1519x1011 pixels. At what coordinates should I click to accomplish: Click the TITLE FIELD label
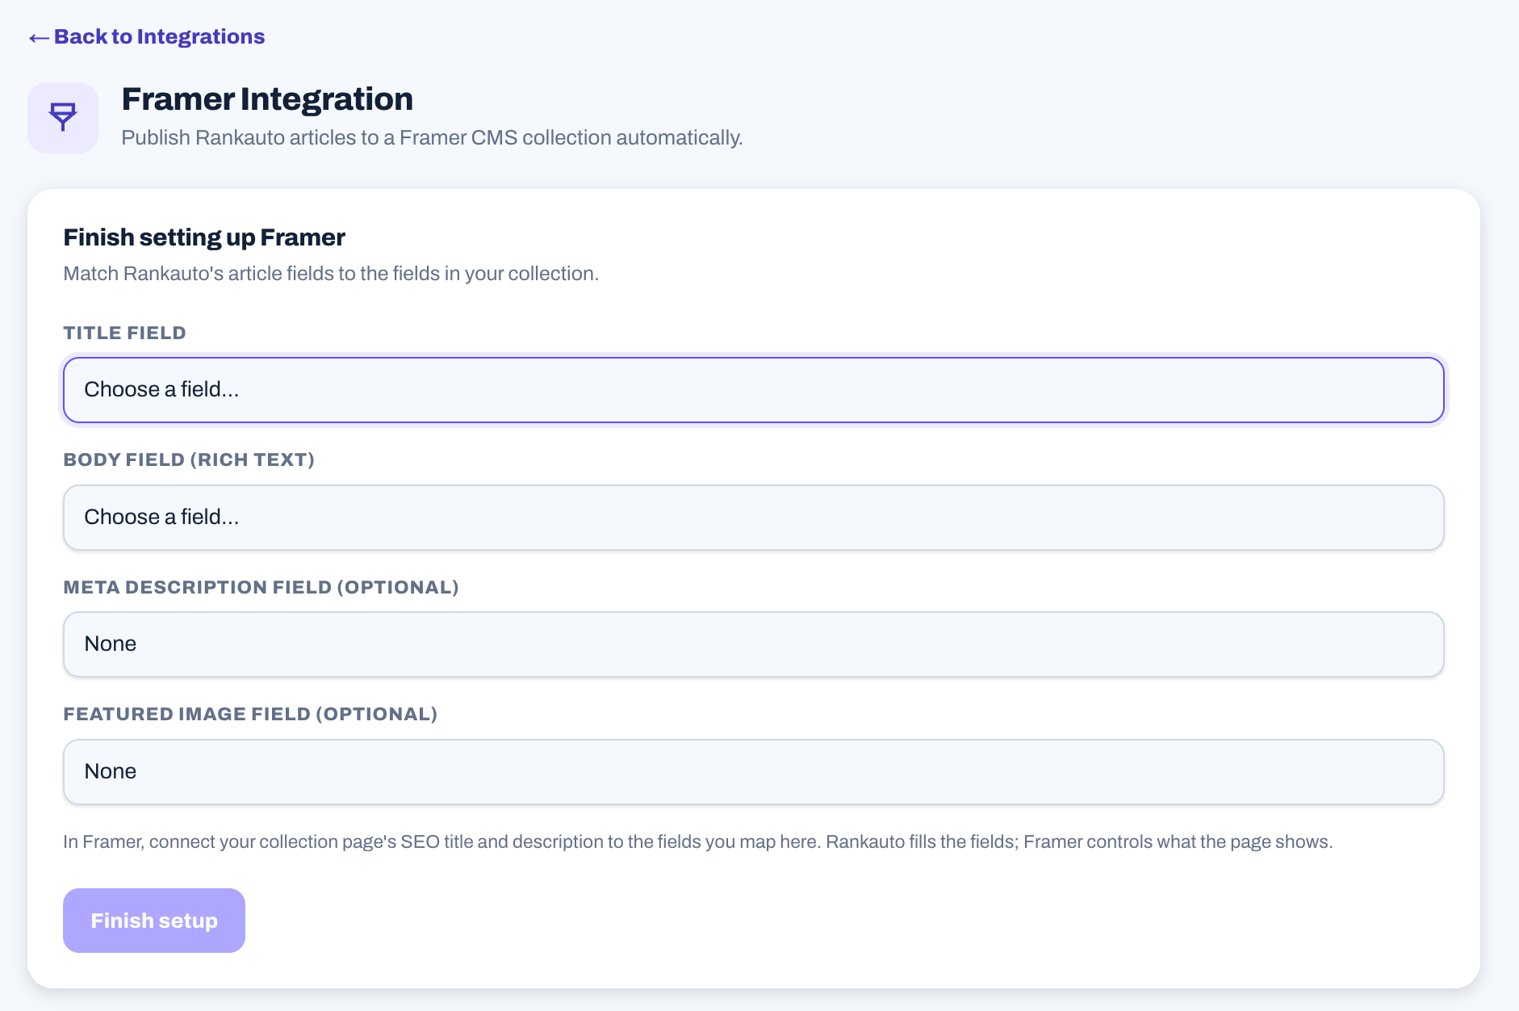point(125,333)
